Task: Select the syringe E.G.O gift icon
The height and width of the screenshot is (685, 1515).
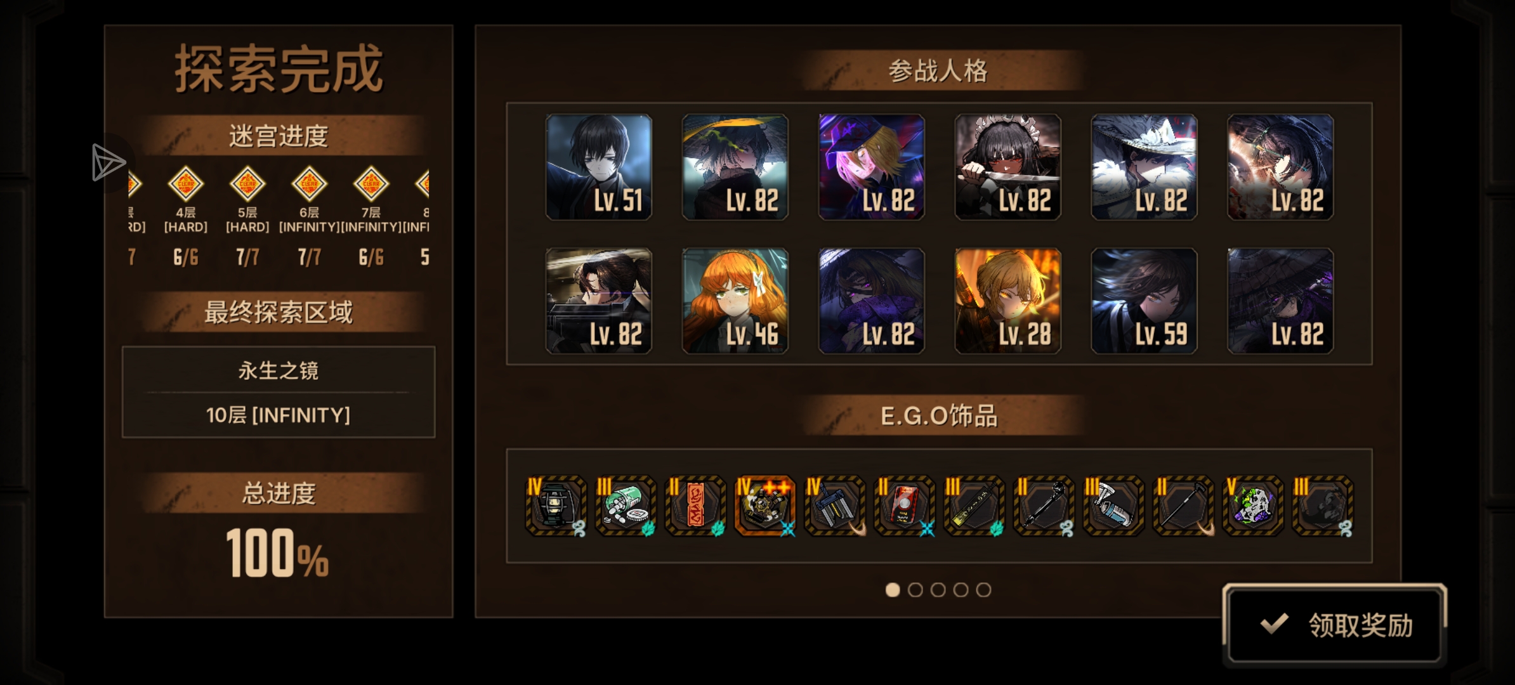Action: tap(1114, 506)
